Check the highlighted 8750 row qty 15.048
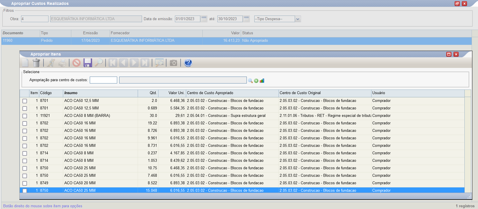The height and width of the screenshot is (209, 478). [x=25, y=191]
